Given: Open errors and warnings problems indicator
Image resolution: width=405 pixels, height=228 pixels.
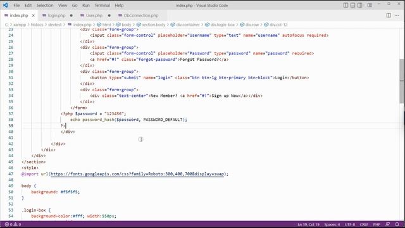Looking at the screenshot, I should (13, 224).
